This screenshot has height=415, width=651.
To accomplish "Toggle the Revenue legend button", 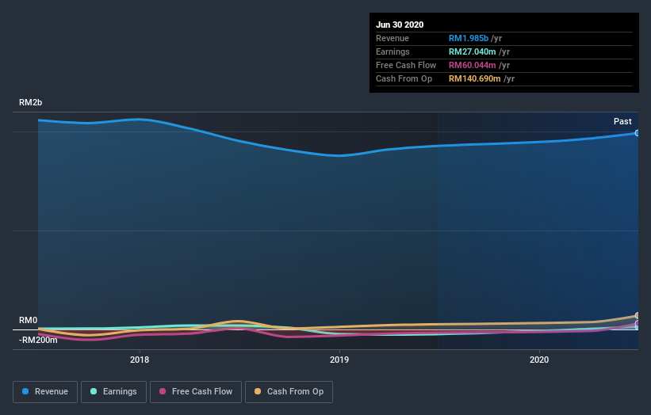I will point(45,392).
